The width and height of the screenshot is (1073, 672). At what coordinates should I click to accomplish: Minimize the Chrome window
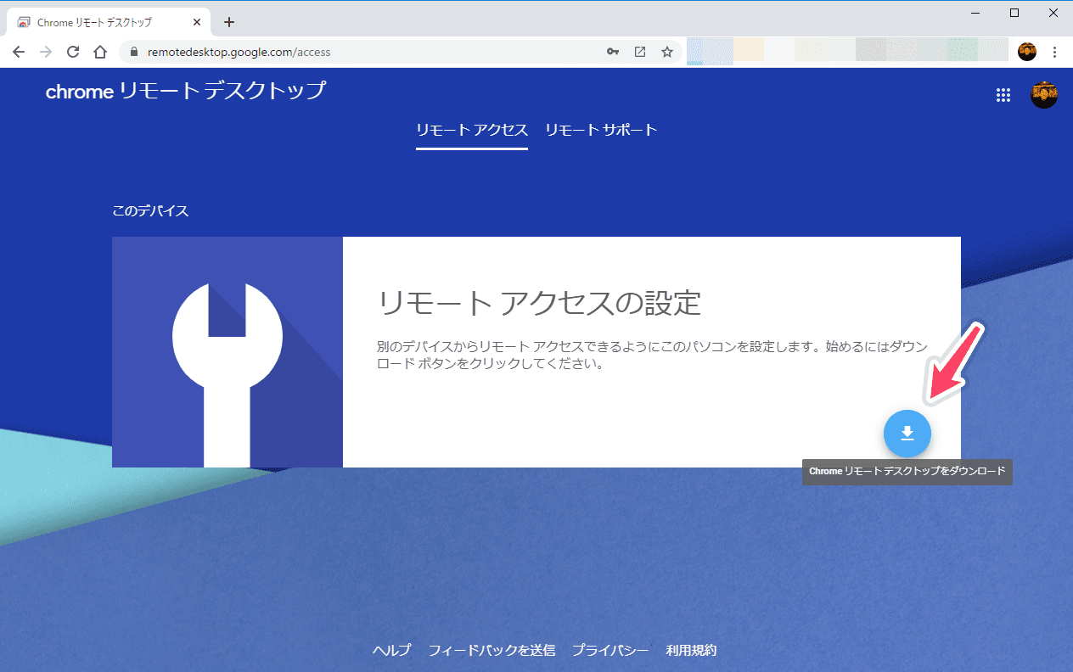[x=975, y=13]
